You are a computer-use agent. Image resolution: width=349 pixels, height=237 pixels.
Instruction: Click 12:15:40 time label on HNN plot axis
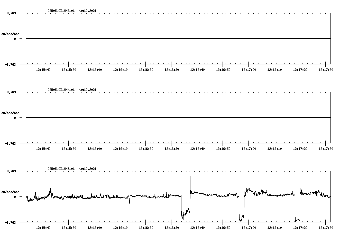pyautogui.click(x=43, y=149)
